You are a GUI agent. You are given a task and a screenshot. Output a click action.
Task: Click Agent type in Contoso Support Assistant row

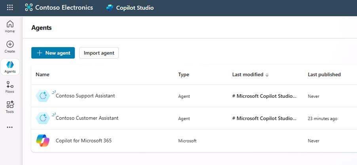[x=184, y=96]
